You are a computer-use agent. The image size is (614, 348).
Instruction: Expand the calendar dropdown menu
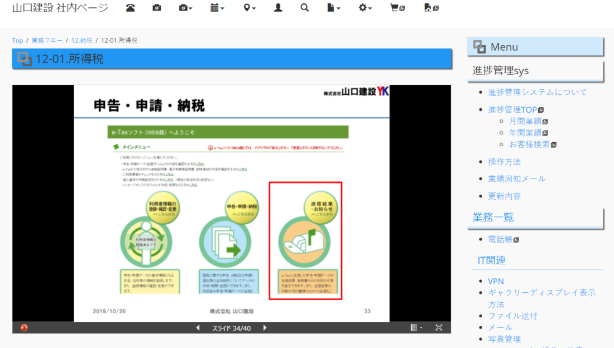click(x=217, y=8)
